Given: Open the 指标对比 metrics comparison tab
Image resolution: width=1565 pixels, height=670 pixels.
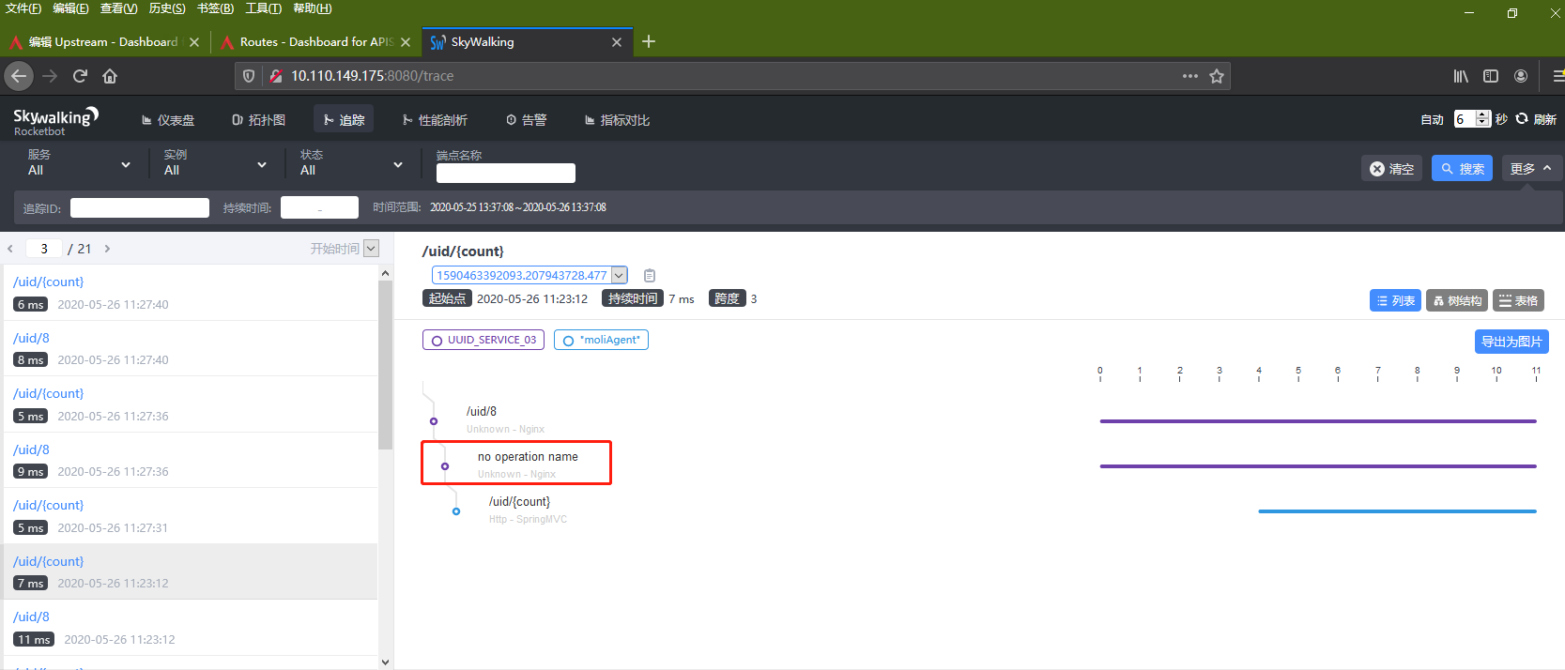Looking at the screenshot, I should tap(617, 120).
